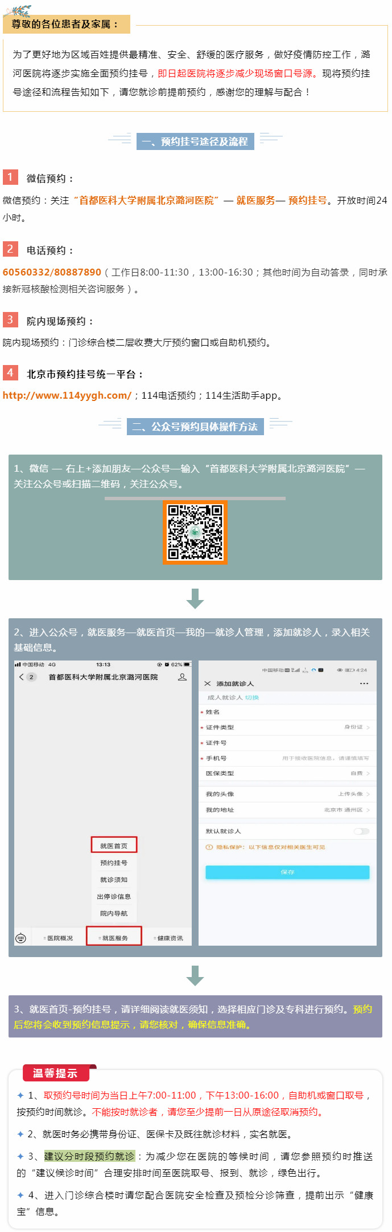Open the three-dot more options menu
The height and width of the screenshot is (1232, 392).
tap(364, 683)
